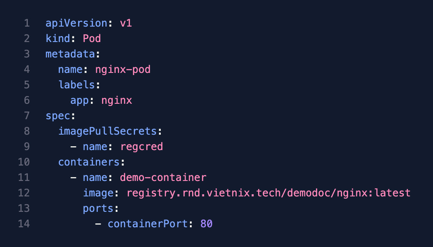The image size is (433, 247).
Task: Click the containerPort key
Action: [x=147, y=224]
